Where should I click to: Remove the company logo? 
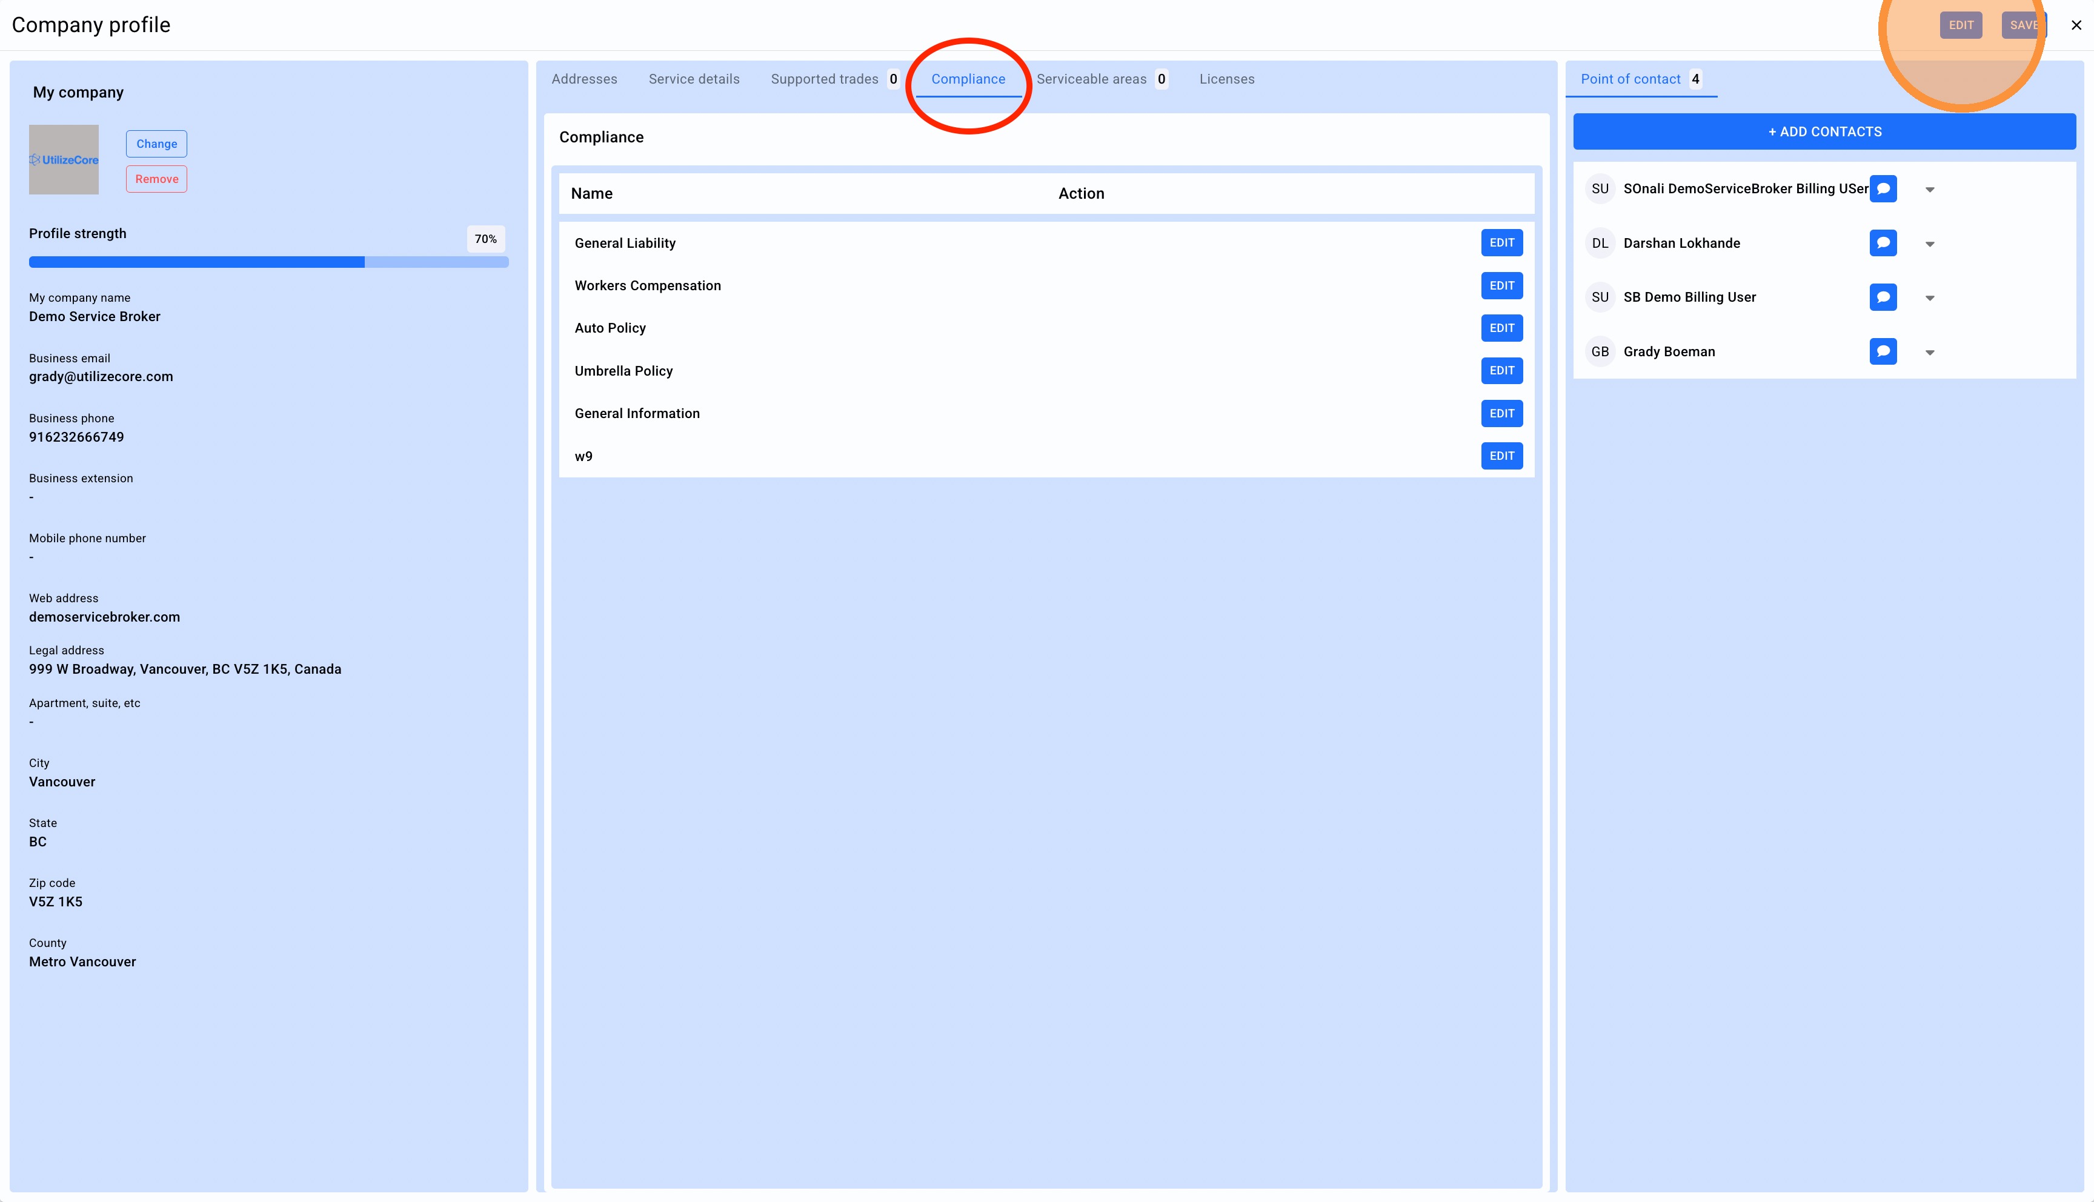156,179
